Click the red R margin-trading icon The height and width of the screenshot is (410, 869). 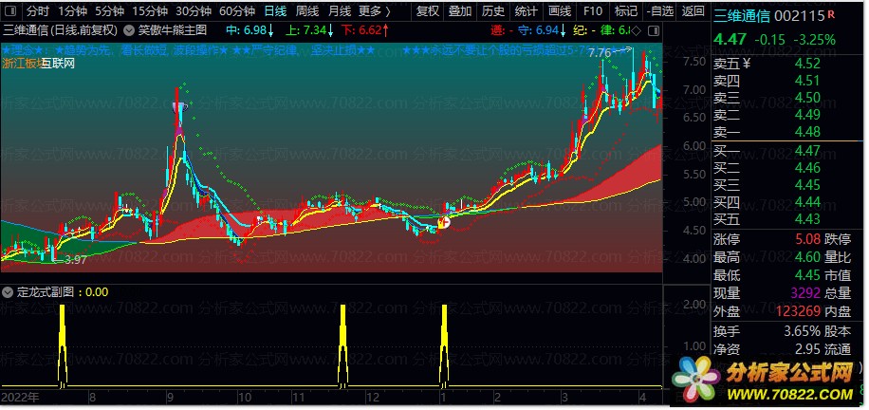(831, 13)
